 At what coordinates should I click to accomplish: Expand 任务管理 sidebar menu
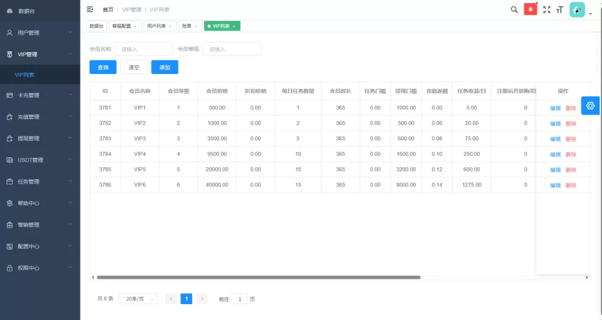(x=39, y=181)
